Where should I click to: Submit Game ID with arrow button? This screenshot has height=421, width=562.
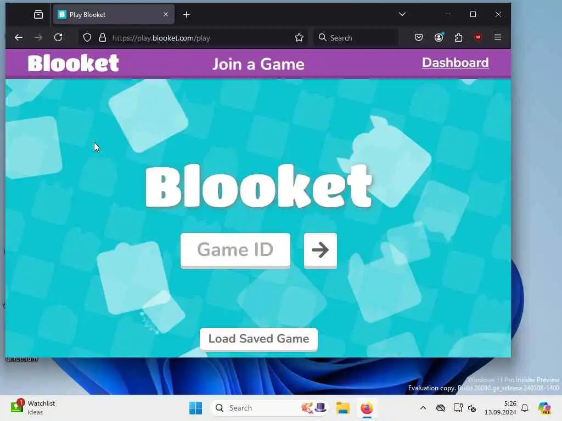(321, 250)
